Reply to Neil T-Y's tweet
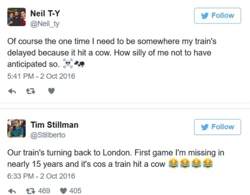Screen dimensions: 250x195 pyautogui.click(x=12, y=91)
